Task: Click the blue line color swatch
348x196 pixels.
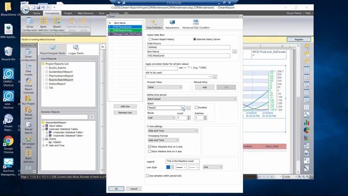Action: (168, 167)
